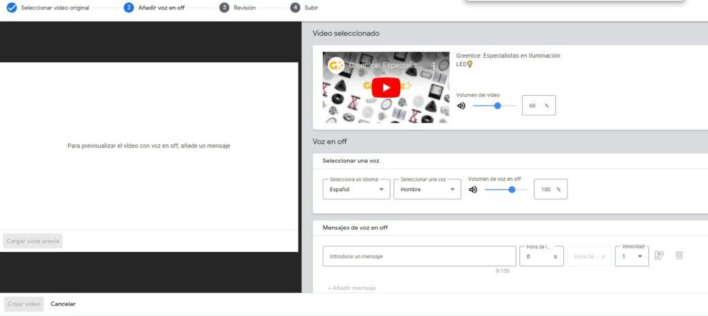Click the Cancelar button
708x316 pixels.
(63, 304)
